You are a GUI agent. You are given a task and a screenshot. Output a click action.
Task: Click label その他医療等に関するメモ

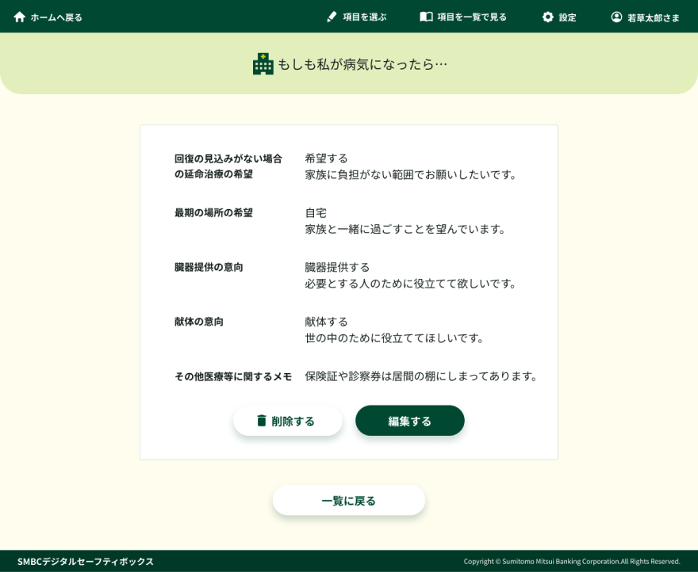pyautogui.click(x=233, y=376)
